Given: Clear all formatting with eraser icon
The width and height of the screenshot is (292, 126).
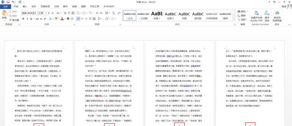Looking at the screenshot, I should pos(65,13).
